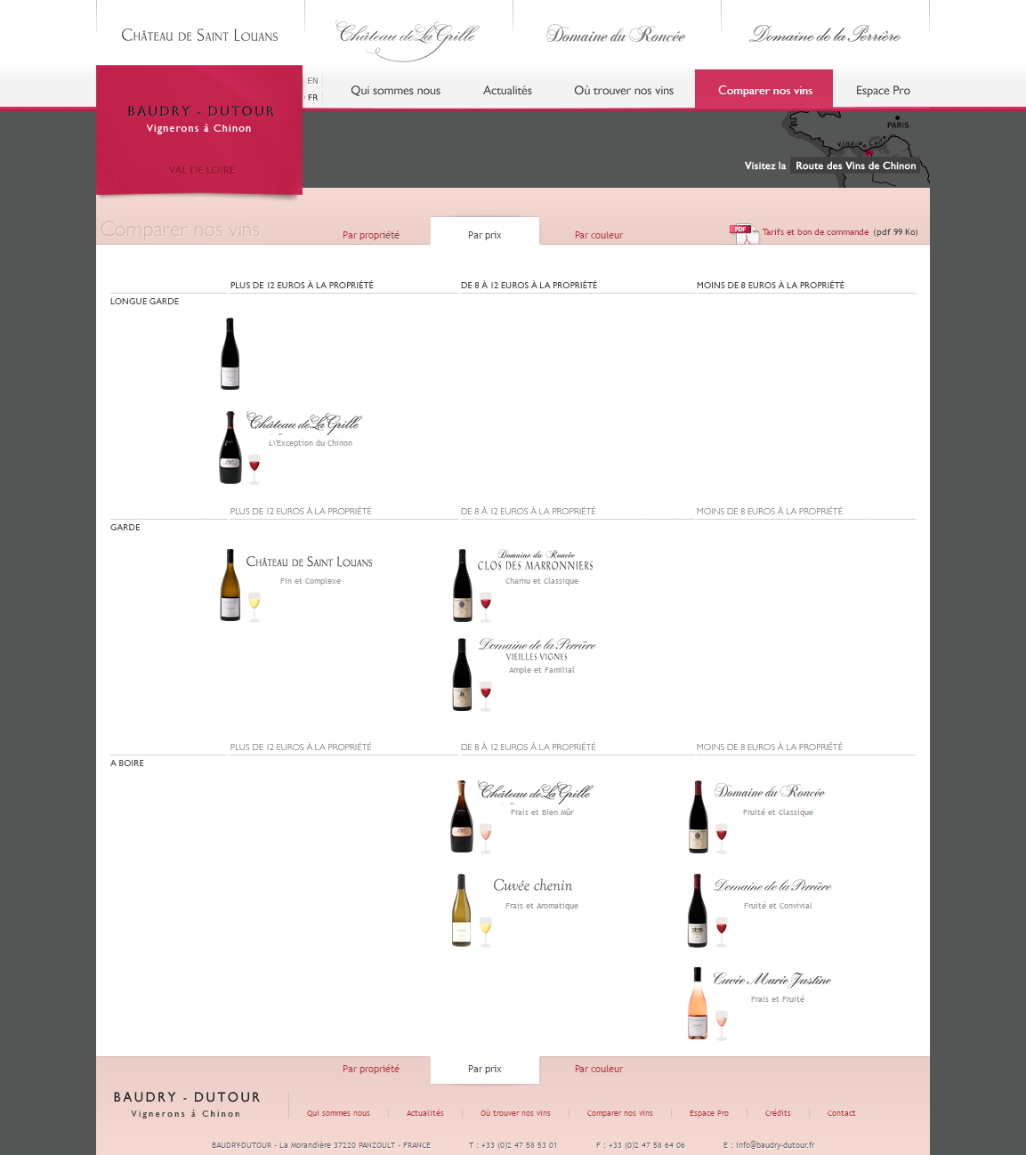The height and width of the screenshot is (1155, 1026).
Task: Click the Baudry-Dutour red logo block
Action: (199, 130)
